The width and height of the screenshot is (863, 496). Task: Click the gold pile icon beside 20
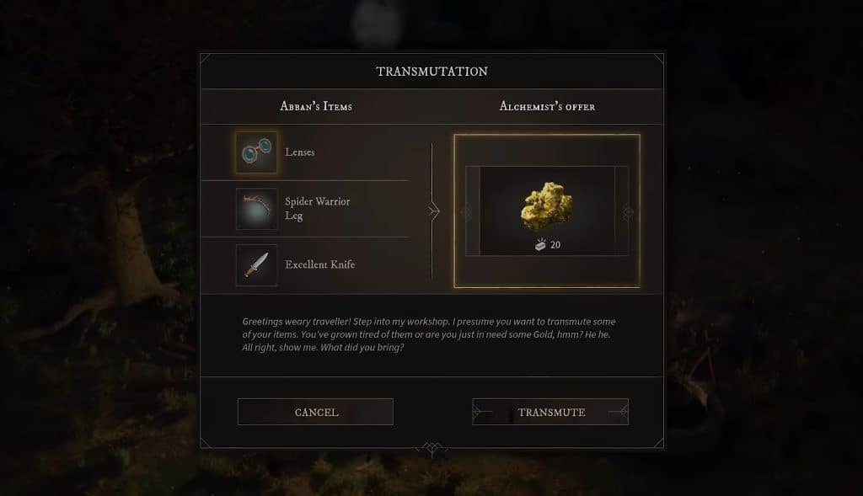click(x=540, y=245)
